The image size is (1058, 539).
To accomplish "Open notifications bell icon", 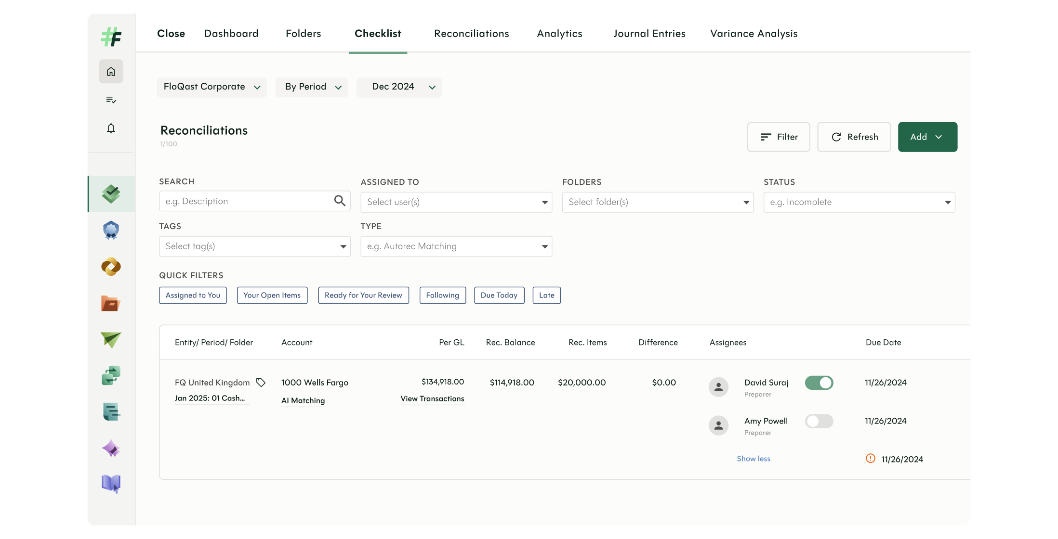I will tap(111, 128).
